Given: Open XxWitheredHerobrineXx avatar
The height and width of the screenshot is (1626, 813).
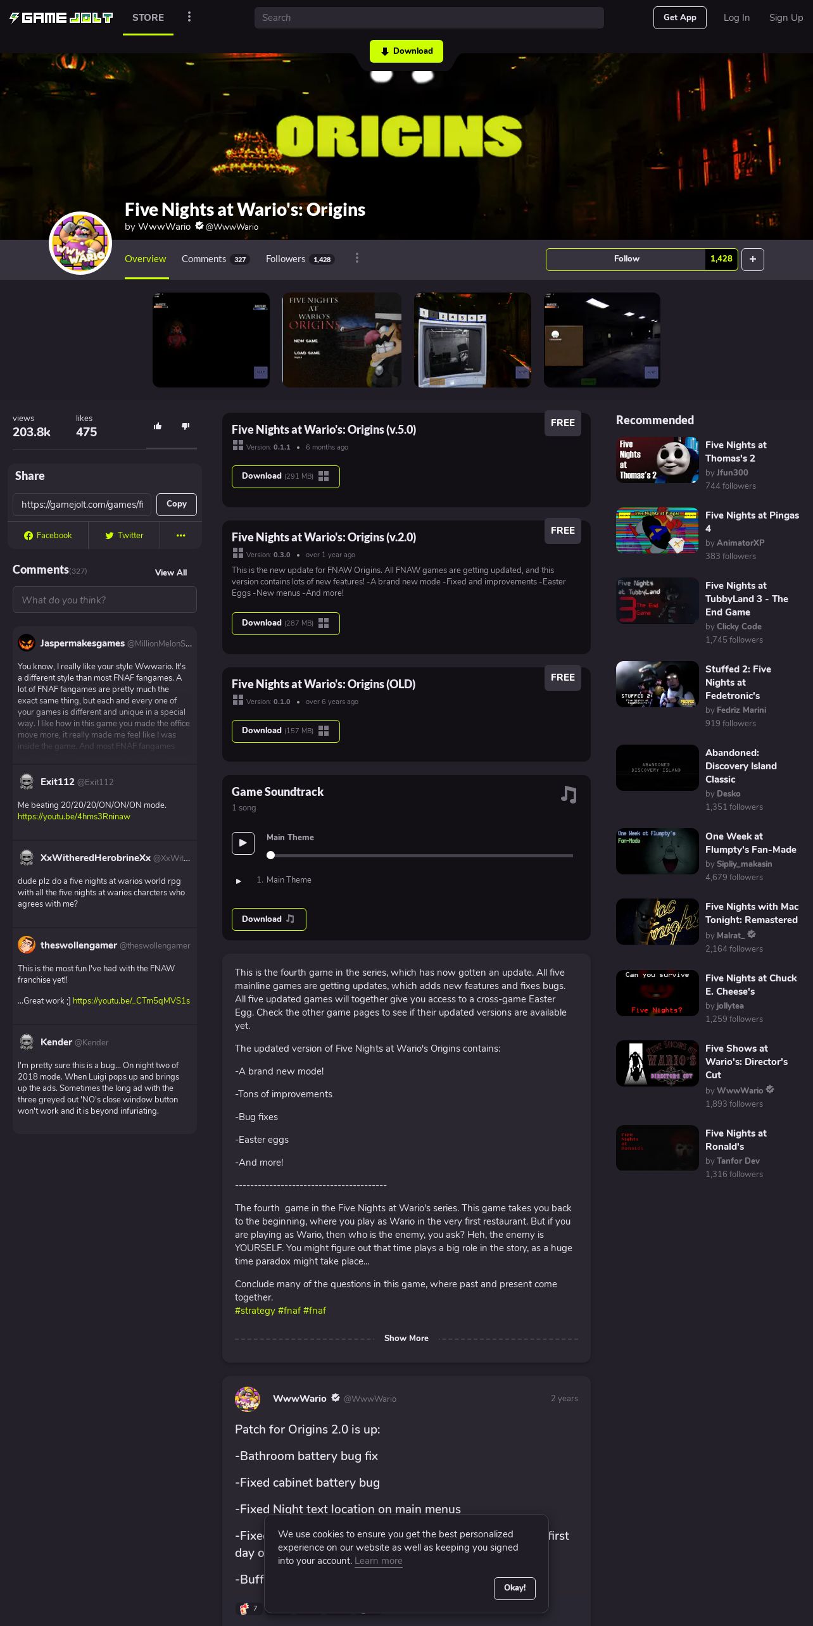Looking at the screenshot, I should click(27, 857).
